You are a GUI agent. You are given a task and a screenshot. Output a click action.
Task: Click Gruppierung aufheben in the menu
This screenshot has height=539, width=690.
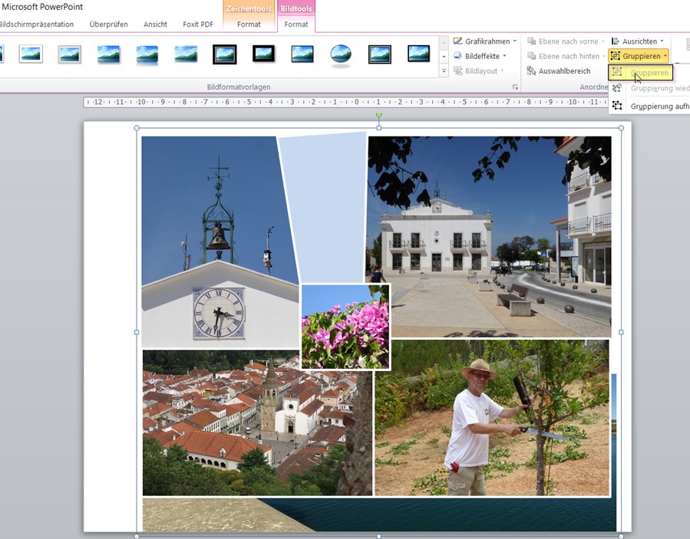[x=659, y=107]
